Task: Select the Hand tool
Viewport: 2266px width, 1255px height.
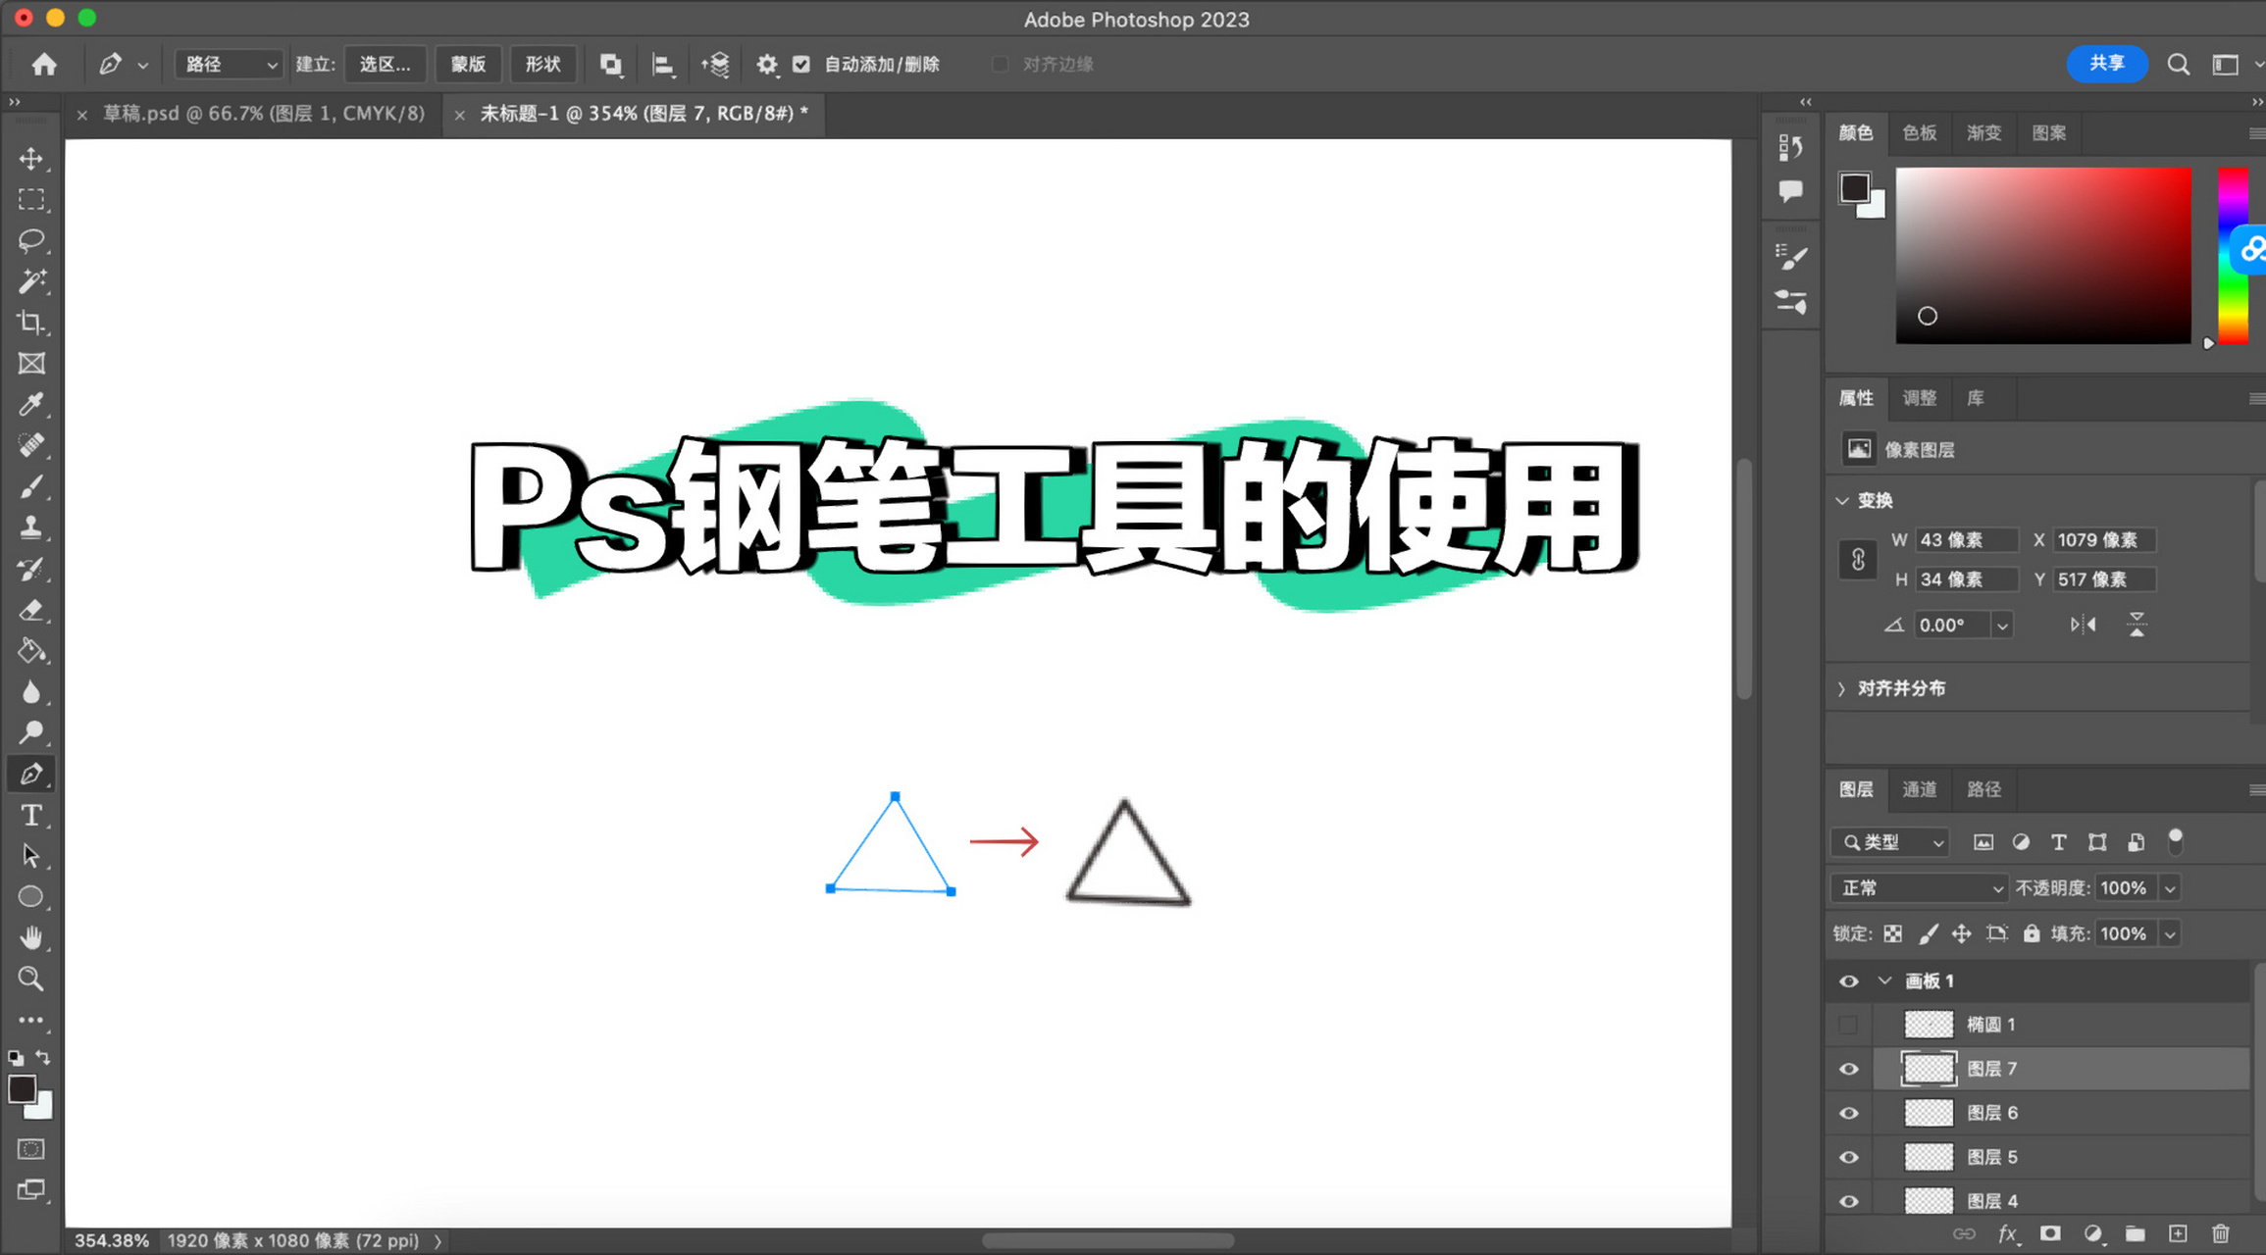Action: tap(32, 937)
